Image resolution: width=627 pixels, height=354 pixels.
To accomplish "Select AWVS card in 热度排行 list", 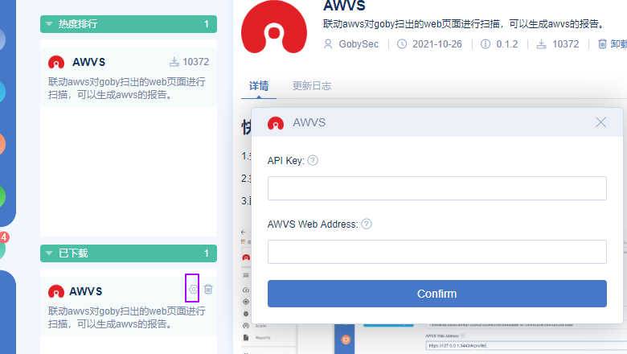I will (x=129, y=77).
